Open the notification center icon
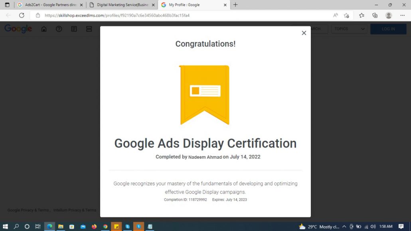Image resolution: width=411 pixels, height=231 pixels. (401, 226)
